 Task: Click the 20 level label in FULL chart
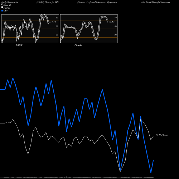tap(116, 35)
